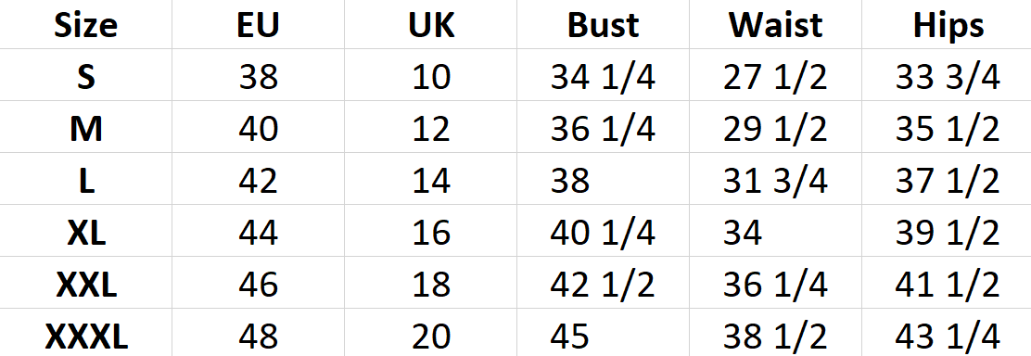Viewport: 1031px width, 356px height.
Task: Select the Size column header
Action: [85, 24]
